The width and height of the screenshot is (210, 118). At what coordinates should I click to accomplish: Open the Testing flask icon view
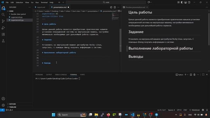[x=3, y=41]
